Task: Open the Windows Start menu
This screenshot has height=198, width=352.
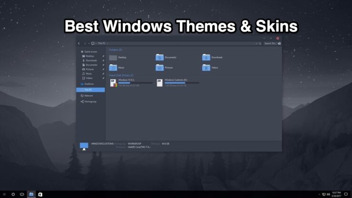Action: coord(4,194)
